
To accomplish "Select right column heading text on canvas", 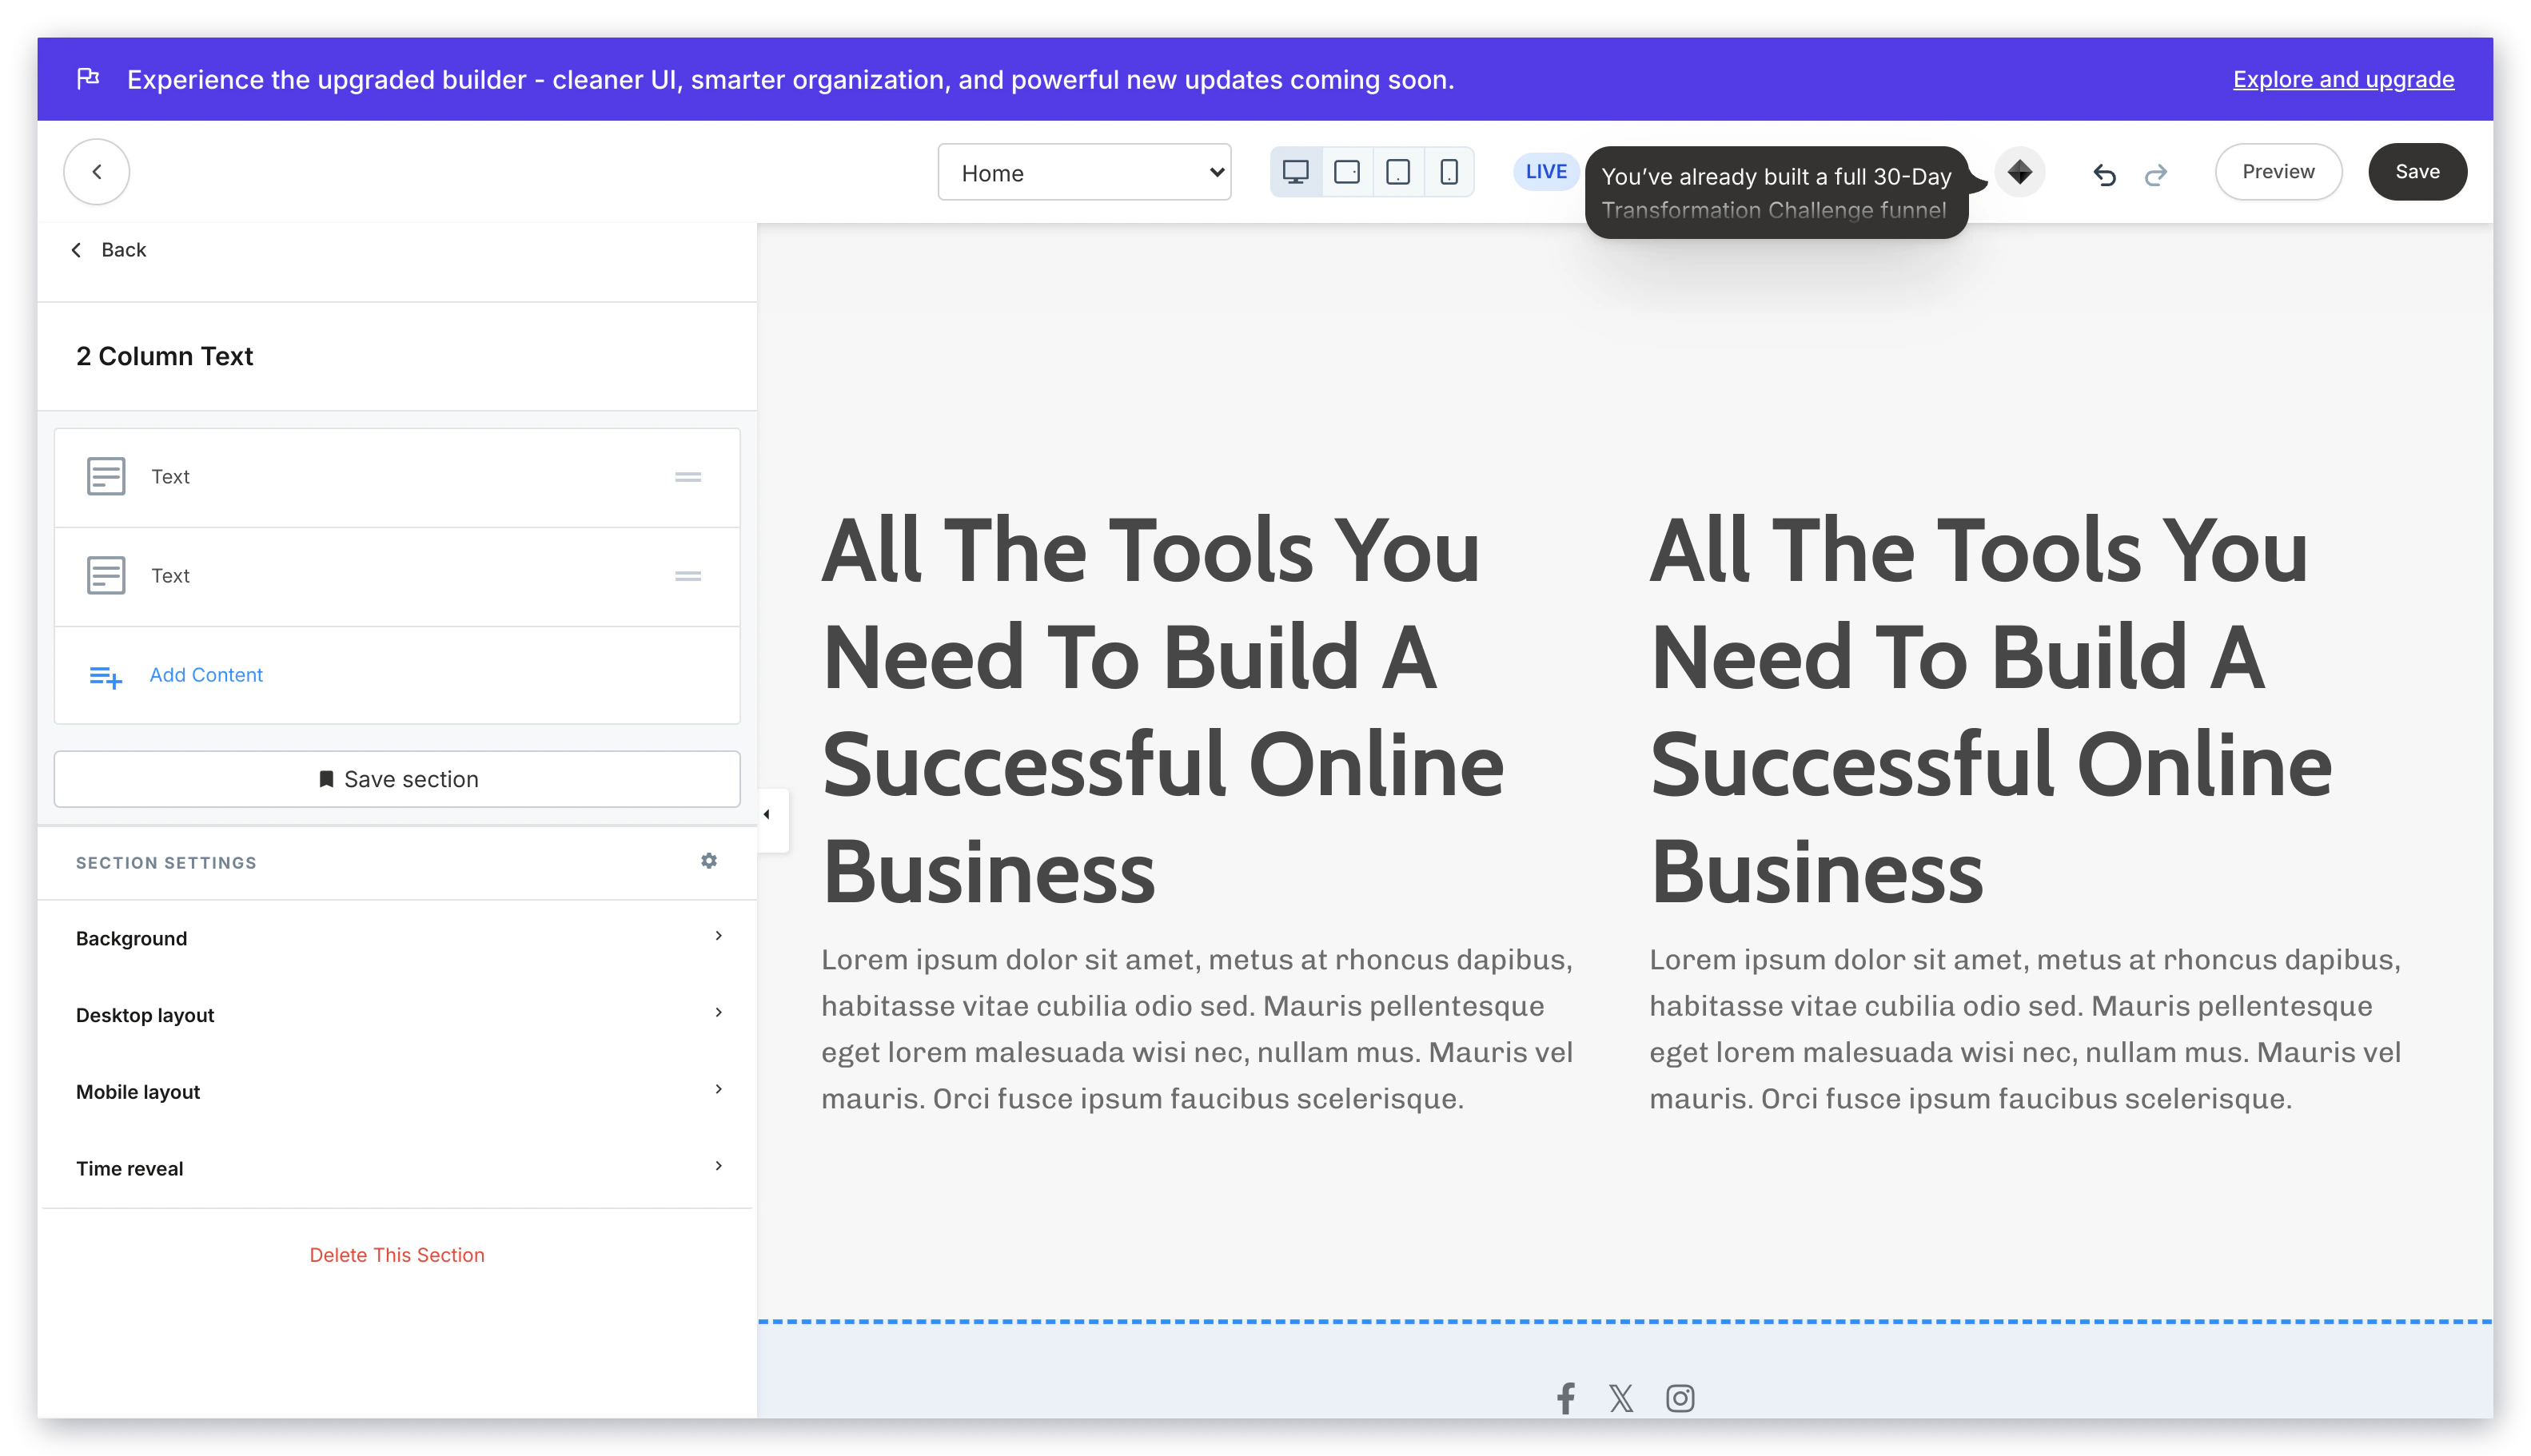I will (1991, 710).
